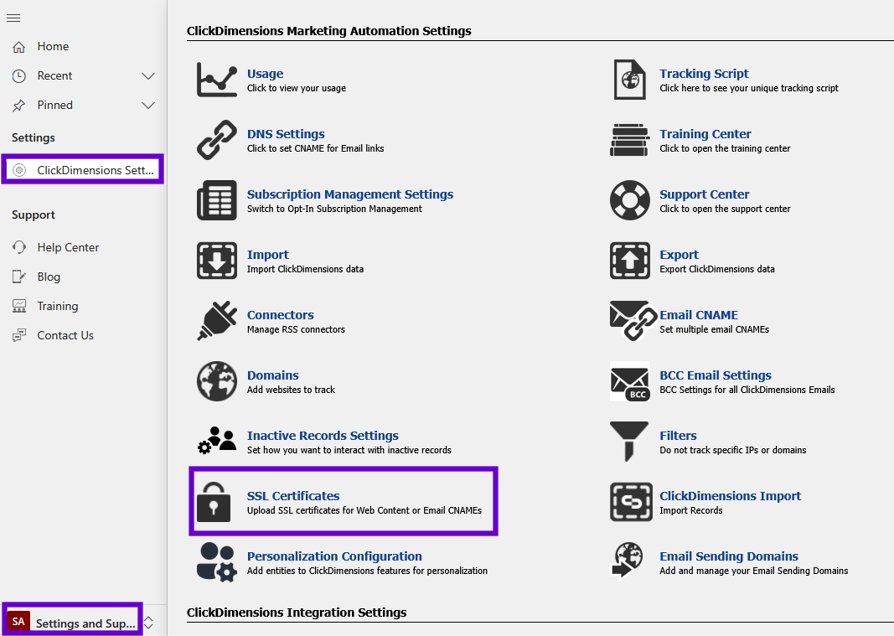Click the Email CNAME envelope-link icon
This screenshot has height=636, width=894.
click(x=633, y=321)
